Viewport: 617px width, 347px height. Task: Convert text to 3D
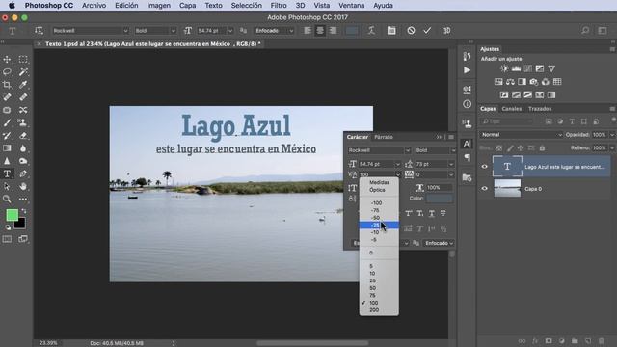(x=446, y=30)
